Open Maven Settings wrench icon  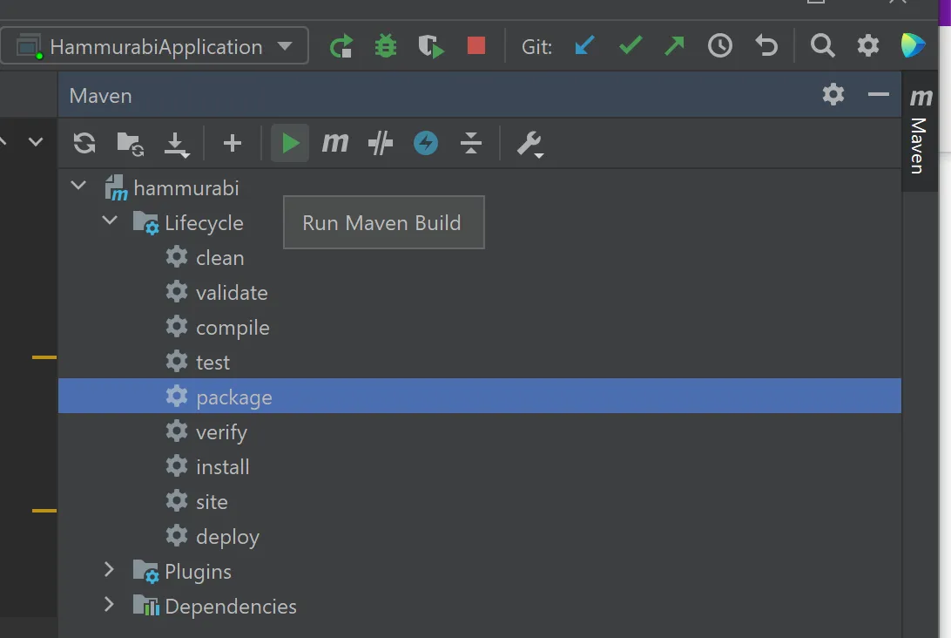(x=530, y=145)
